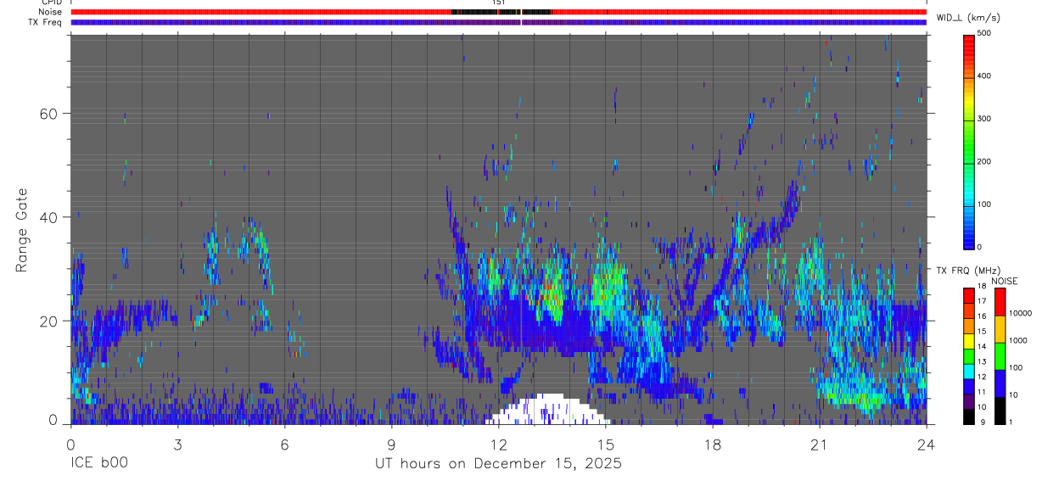
Task: Click the green 13–14 MHz segment of TX FRQ colorbar
Action: click(x=968, y=355)
